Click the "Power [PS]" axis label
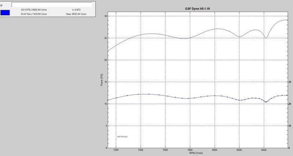The image size is (293, 156). tap(102, 80)
